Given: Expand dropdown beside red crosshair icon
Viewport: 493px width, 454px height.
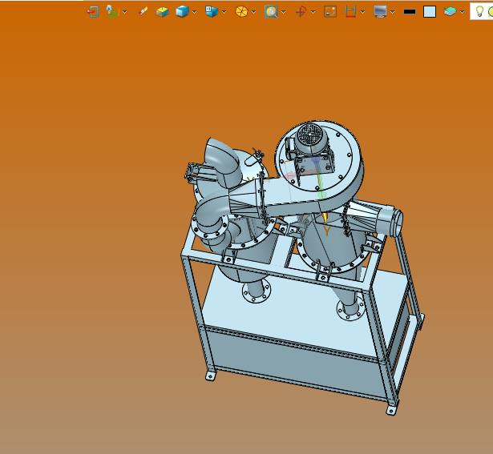Looking at the screenshot, I should coord(313,12).
